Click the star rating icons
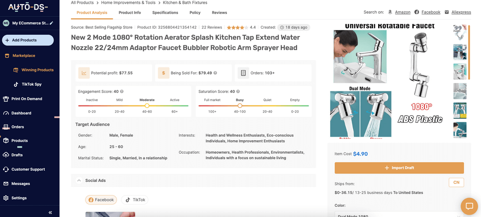 [237, 28]
